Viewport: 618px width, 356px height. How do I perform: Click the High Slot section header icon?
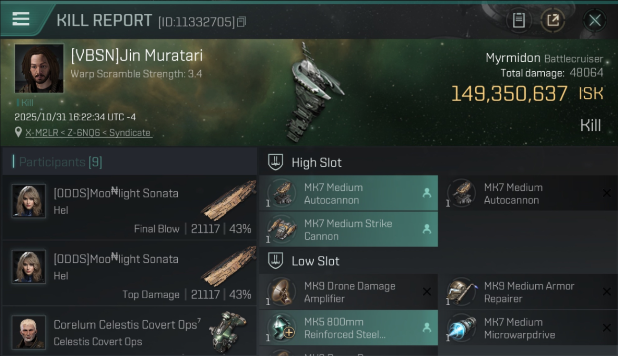point(276,162)
